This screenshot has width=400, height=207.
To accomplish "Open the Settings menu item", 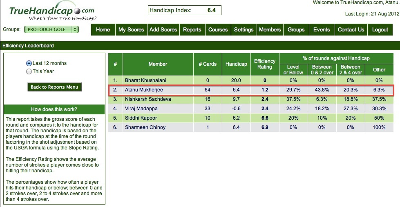I will click(244, 30).
